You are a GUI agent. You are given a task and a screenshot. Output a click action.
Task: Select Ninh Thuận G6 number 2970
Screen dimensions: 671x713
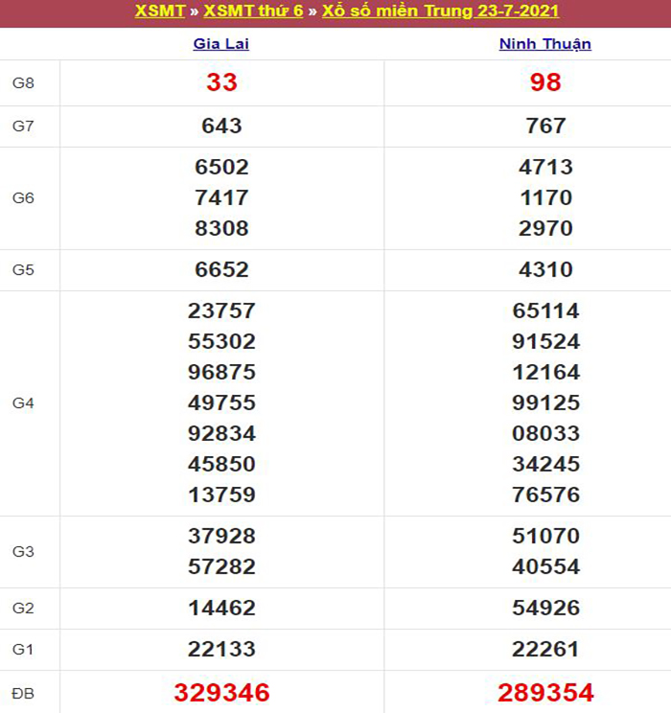[545, 228]
